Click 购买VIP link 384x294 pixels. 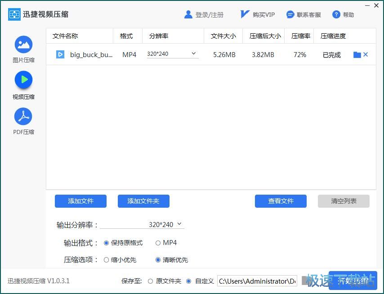[264, 15]
